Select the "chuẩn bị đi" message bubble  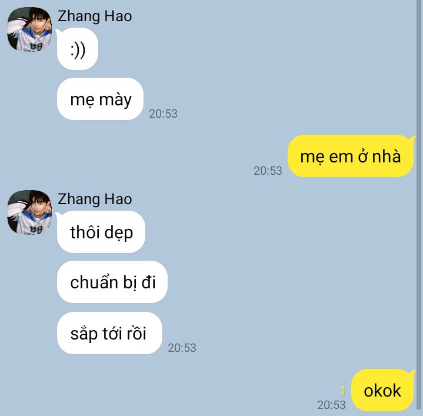point(112,282)
